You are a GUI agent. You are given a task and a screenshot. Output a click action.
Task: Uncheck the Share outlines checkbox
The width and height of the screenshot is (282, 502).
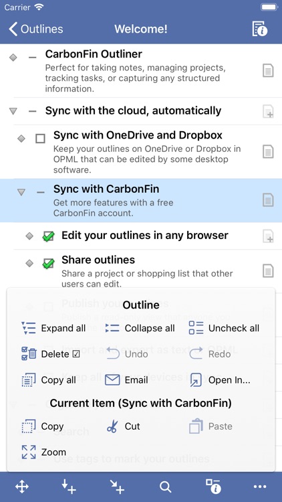point(48,264)
